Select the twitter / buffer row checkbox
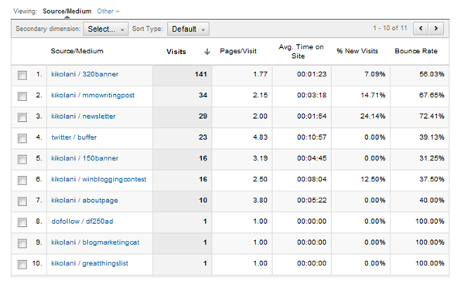The image size is (464, 284). coord(22,138)
